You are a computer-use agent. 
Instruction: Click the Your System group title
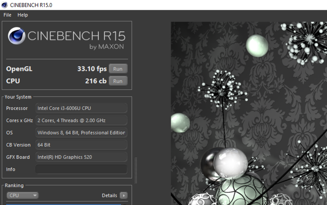click(x=18, y=97)
